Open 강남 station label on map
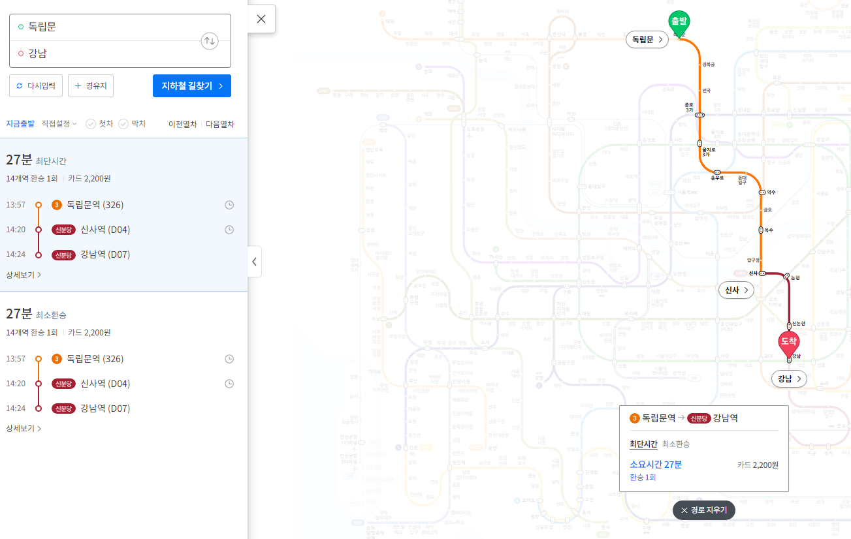This screenshot has width=851, height=539. tap(789, 378)
